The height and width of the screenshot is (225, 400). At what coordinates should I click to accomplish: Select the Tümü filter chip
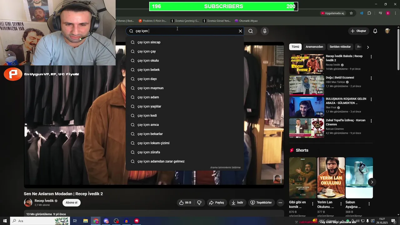click(295, 47)
